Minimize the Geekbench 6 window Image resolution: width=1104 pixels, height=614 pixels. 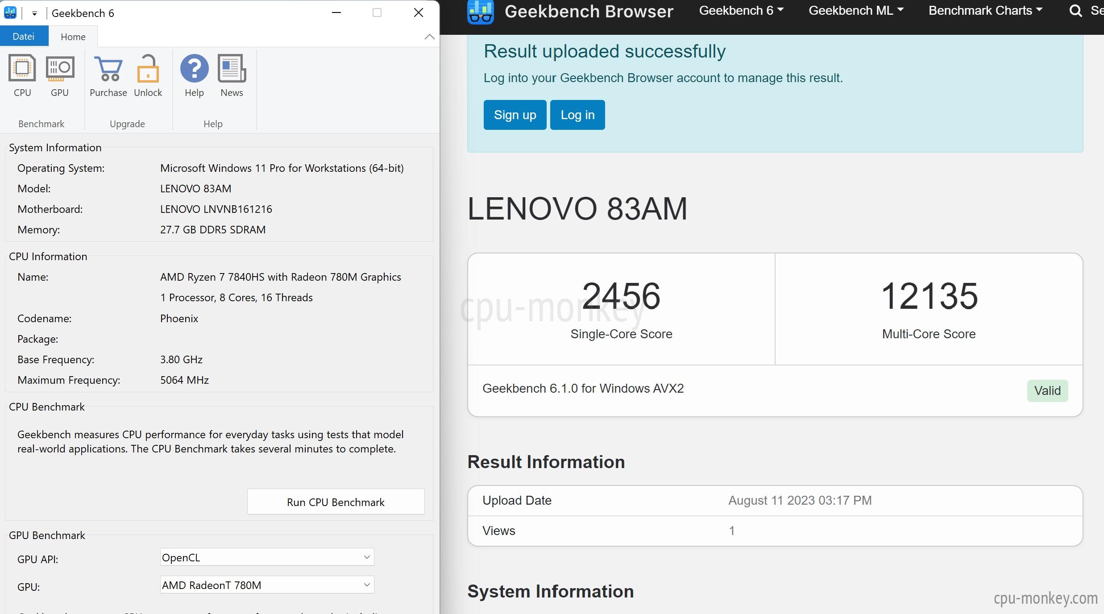click(336, 12)
